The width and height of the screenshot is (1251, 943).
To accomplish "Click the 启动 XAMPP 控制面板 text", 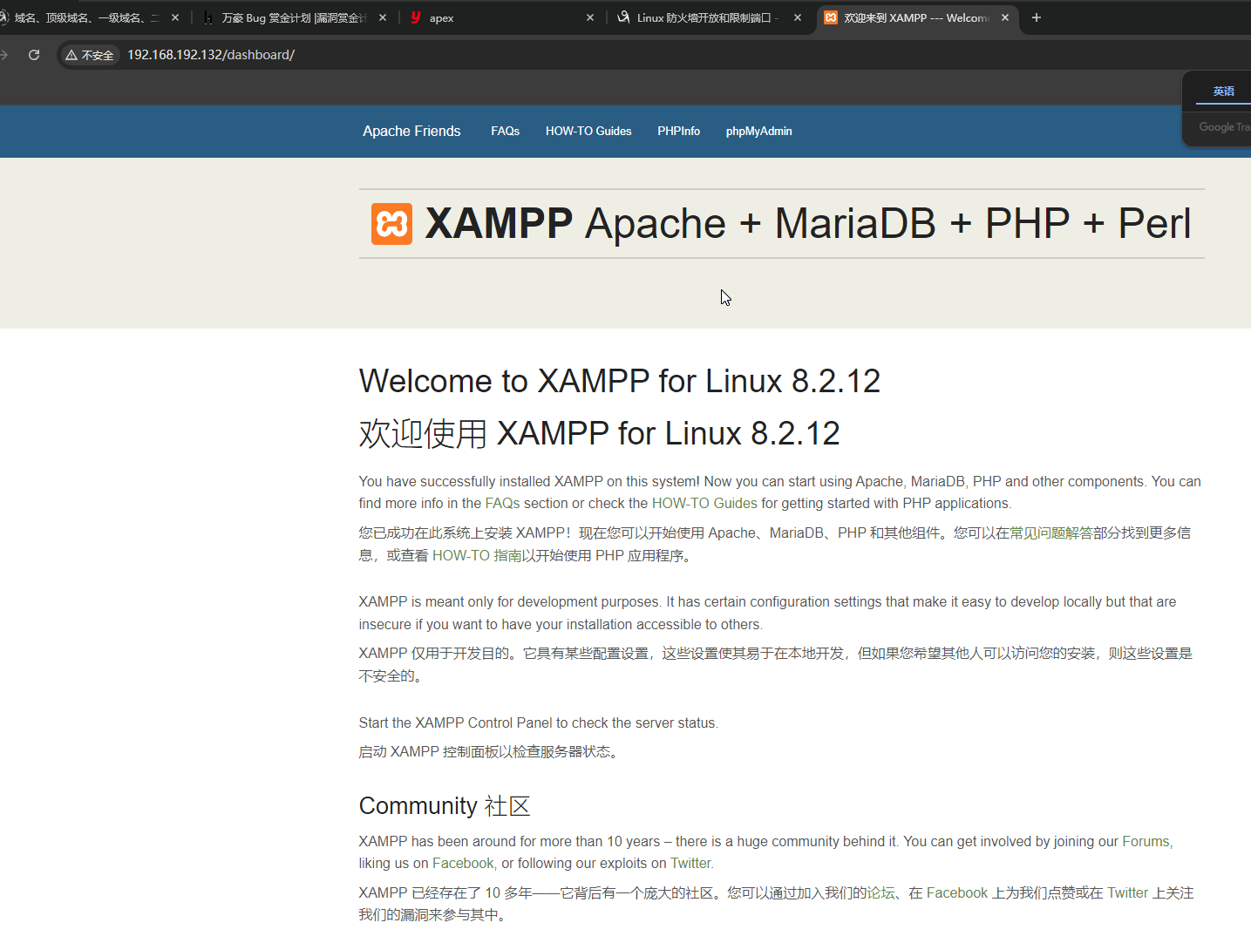I will [491, 752].
